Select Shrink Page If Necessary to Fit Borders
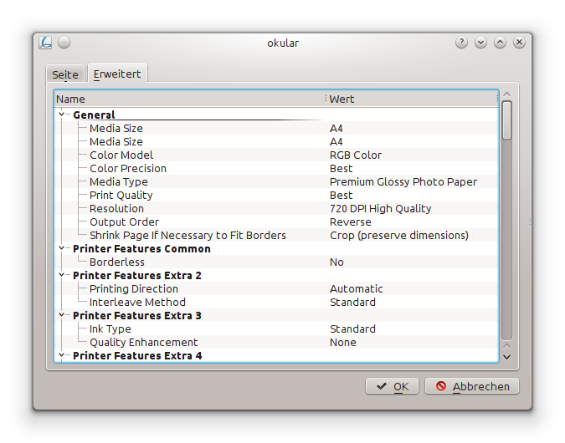 tap(276, 235)
